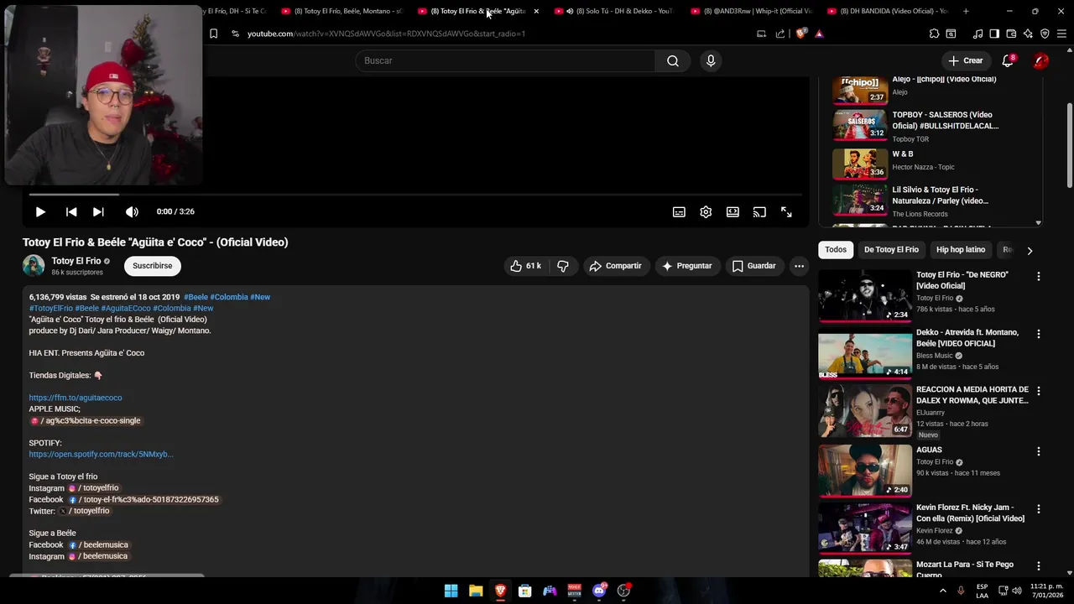Screen dimensions: 1074x604
Task: Switch to DH BANDIDA browser tab
Action: (888, 11)
